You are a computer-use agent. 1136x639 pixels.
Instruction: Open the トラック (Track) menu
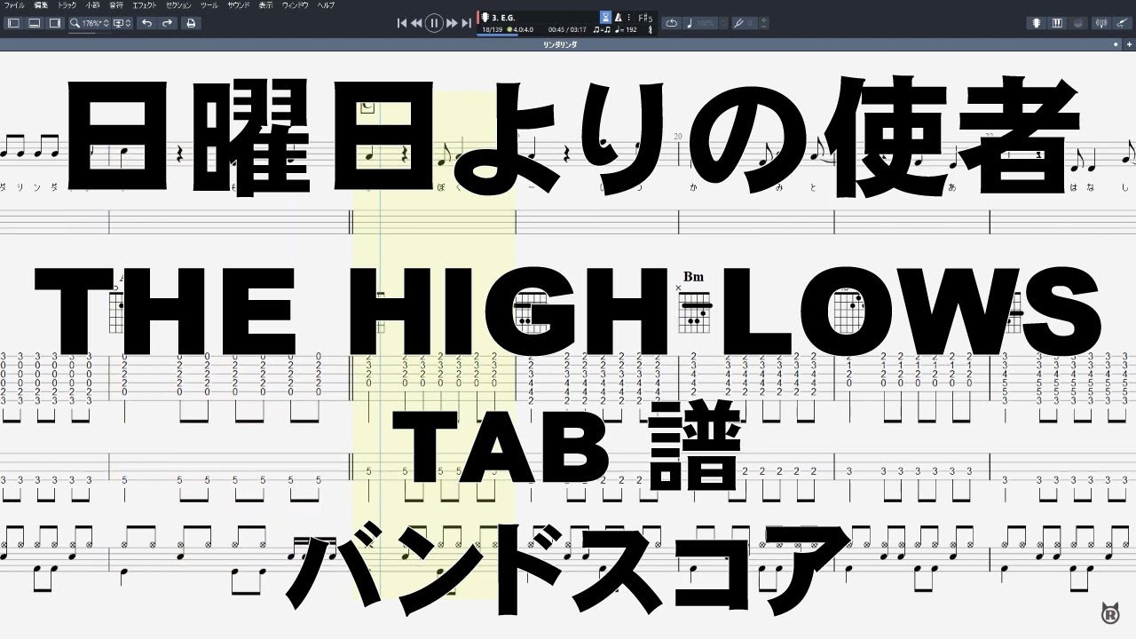(x=67, y=5)
